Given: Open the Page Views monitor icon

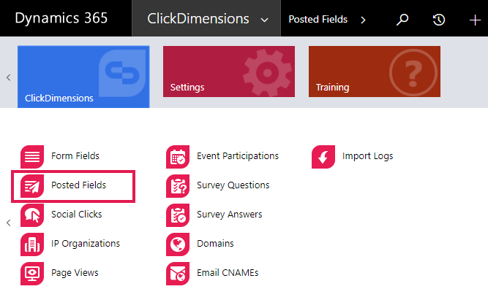Looking at the screenshot, I should click(32, 273).
